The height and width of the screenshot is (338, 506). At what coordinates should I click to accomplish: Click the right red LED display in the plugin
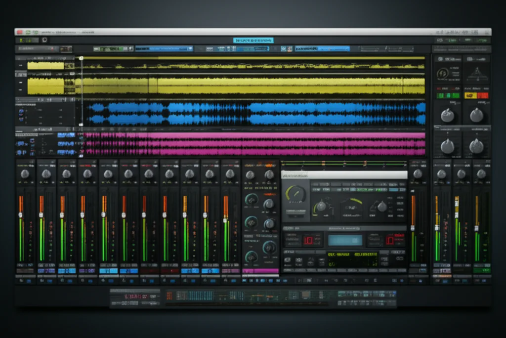pos(390,240)
